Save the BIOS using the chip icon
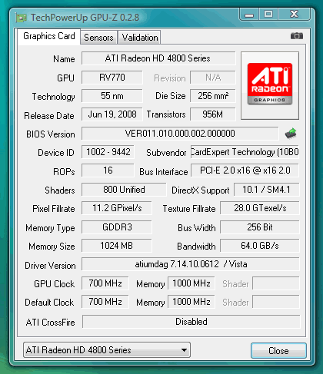The height and width of the screenshot is (374, 323). [291, 134]
